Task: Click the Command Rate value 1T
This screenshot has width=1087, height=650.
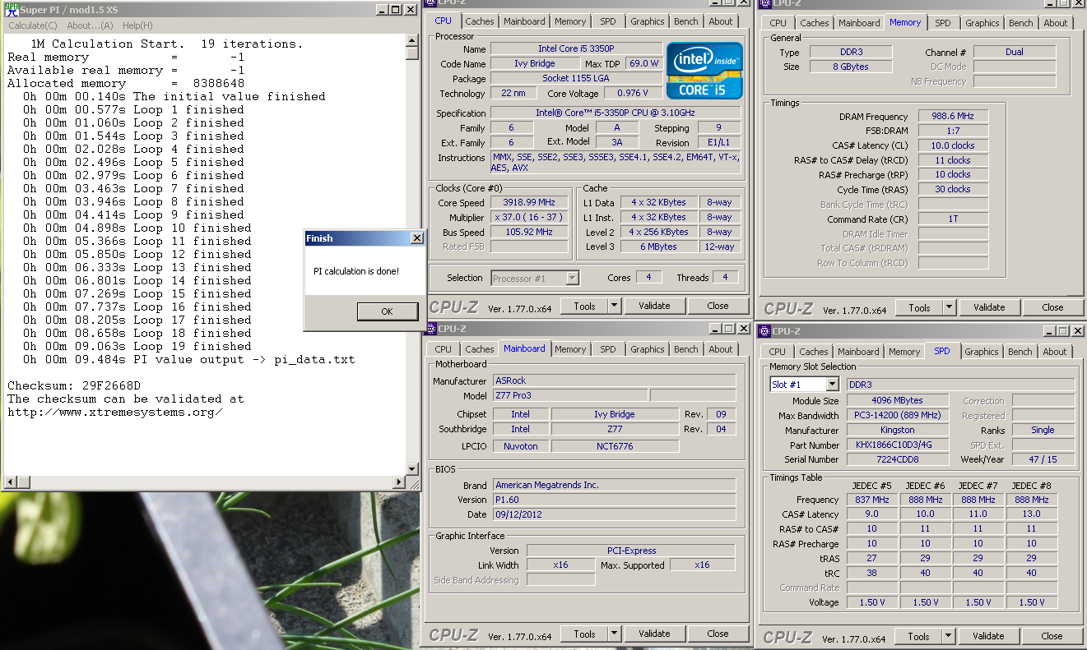Action: 953,219
